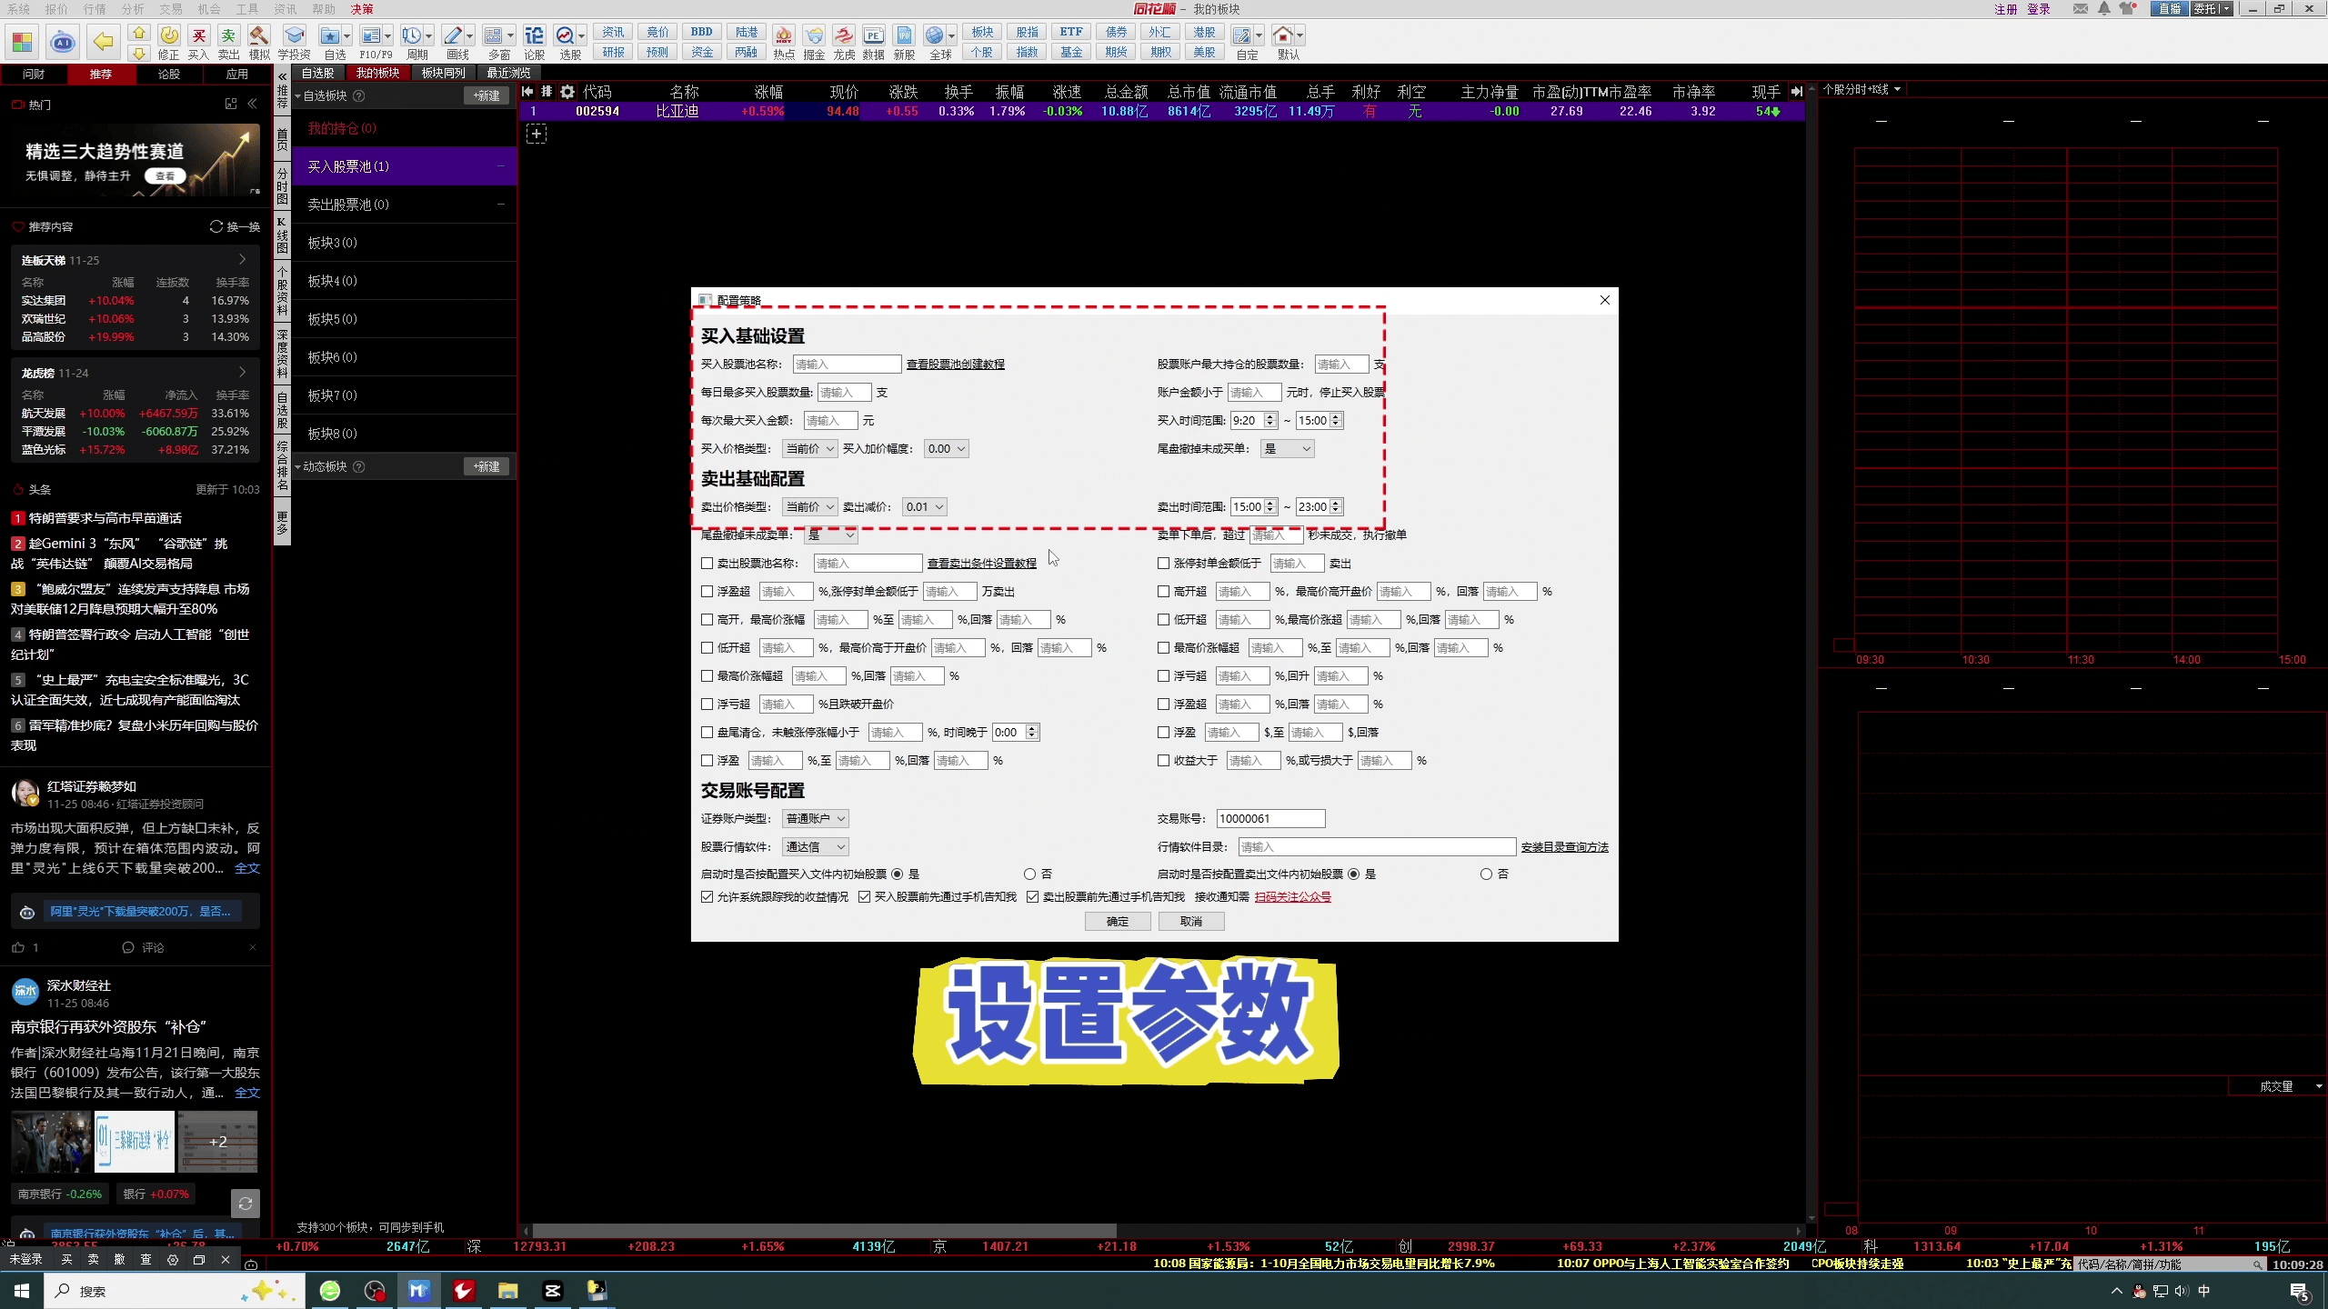Click the 买入 (buy) toolbar icon
The image size is (2328, 1309).
[x=198, y=36]
